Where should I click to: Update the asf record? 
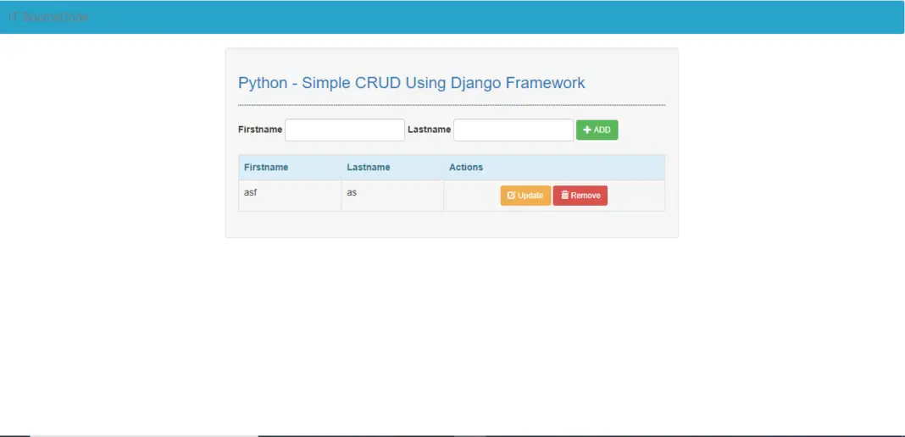point(525,196)
